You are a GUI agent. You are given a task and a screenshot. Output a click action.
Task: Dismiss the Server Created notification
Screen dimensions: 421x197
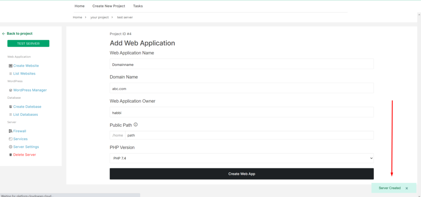click(407, 188)
